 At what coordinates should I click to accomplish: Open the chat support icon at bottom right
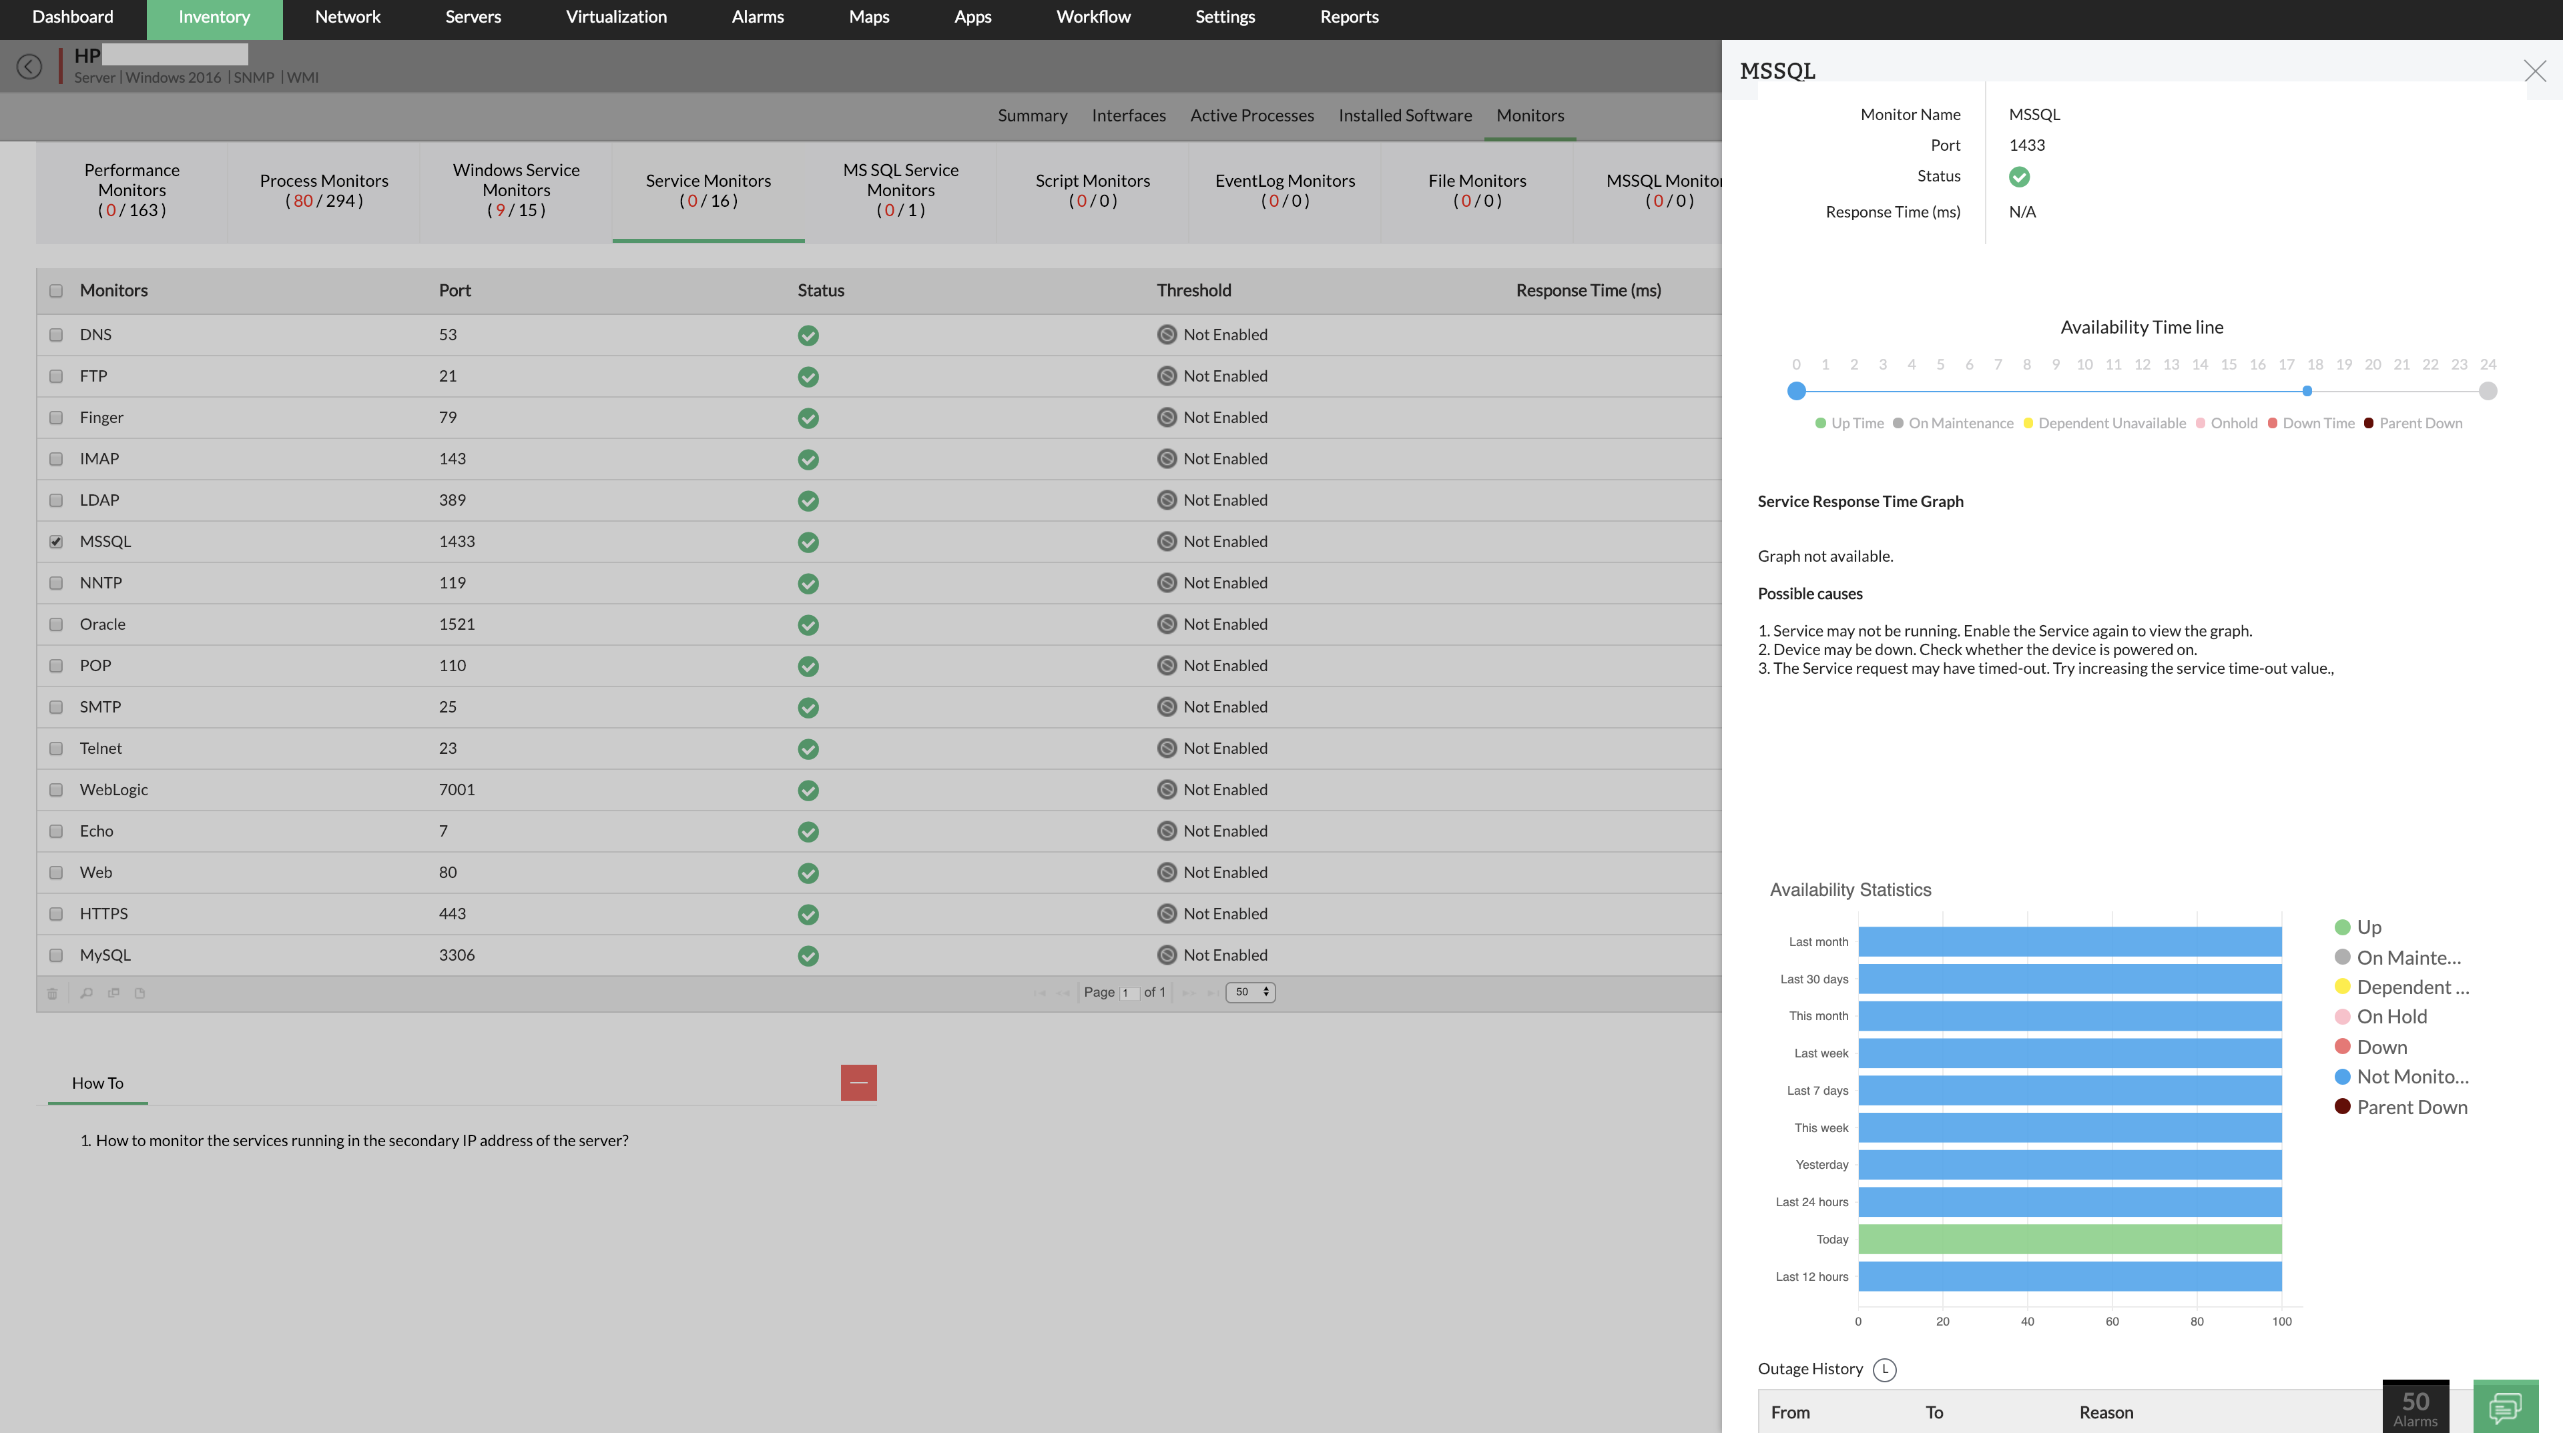coord(2506,1407)
